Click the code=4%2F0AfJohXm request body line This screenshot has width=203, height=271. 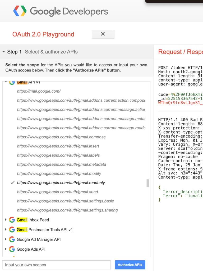click(181, 94)
